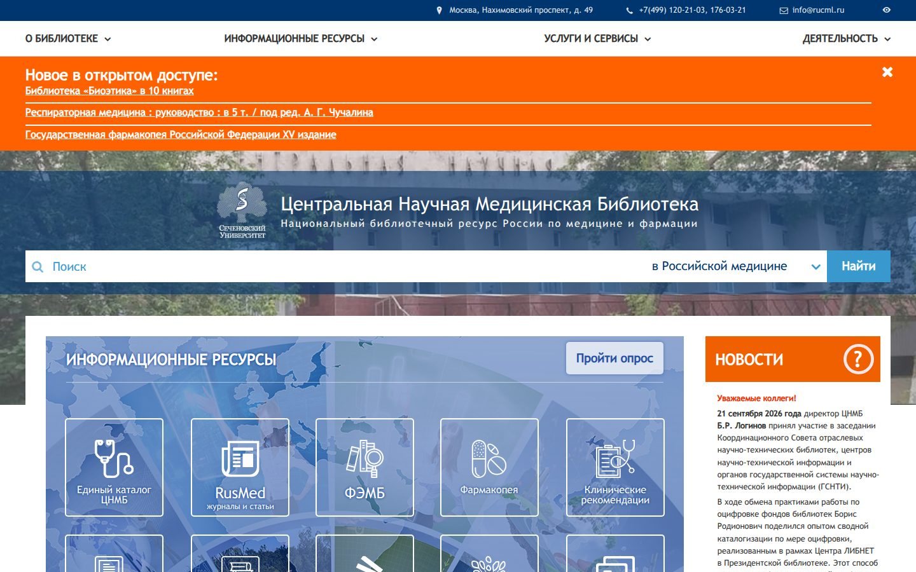Open the Клинические рекомендации tile

pos(615,467)
